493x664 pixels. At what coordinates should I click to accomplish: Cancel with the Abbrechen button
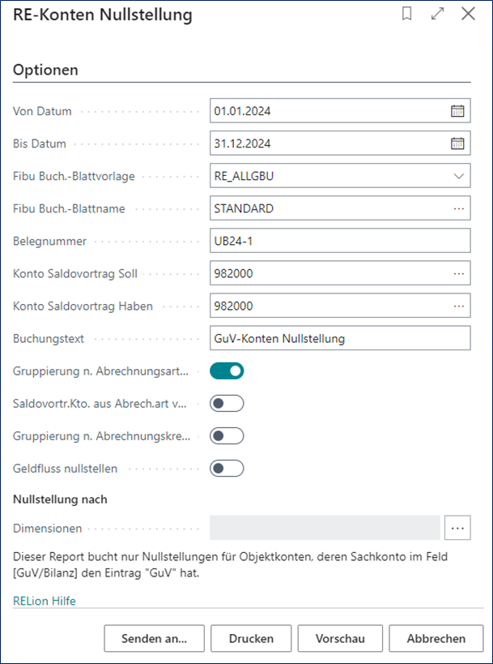(x=436, y=638)
